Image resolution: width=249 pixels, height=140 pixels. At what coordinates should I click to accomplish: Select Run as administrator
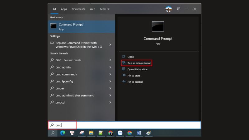click(x=139, y=63)
